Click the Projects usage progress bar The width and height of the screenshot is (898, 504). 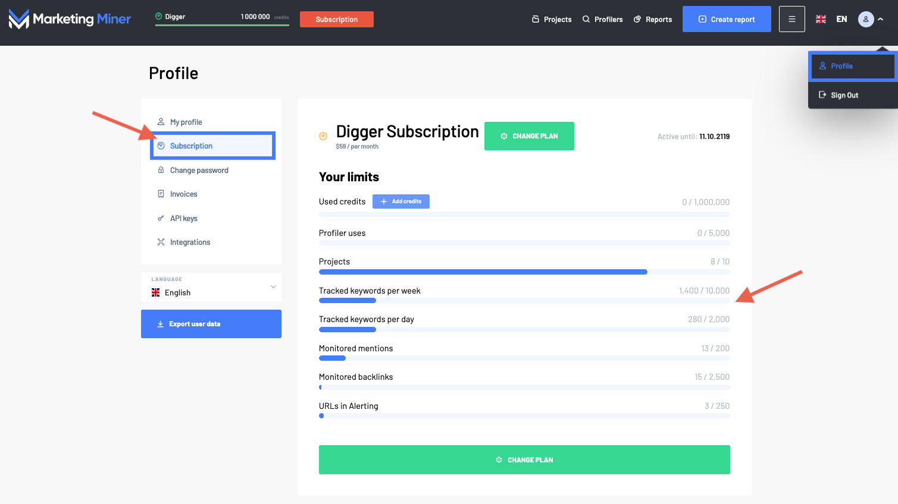524,272
